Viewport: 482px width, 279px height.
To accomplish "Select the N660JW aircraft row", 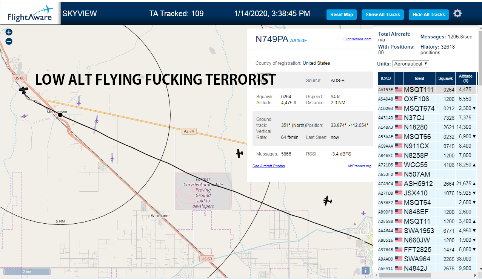I will (427, 240).
